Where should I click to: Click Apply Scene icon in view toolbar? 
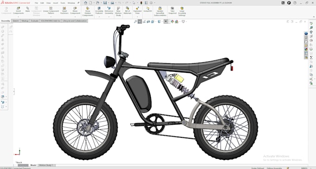177,21
